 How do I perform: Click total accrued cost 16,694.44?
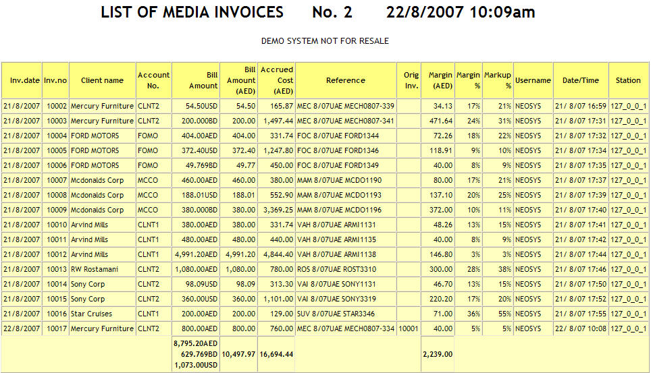pos(276,354)
